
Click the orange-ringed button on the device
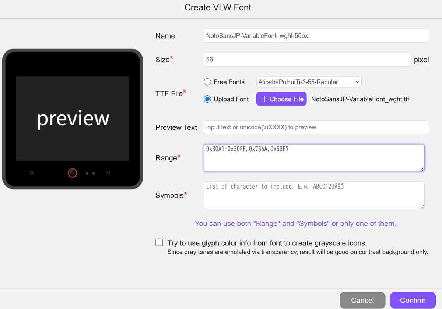click(x=73, y=173)
